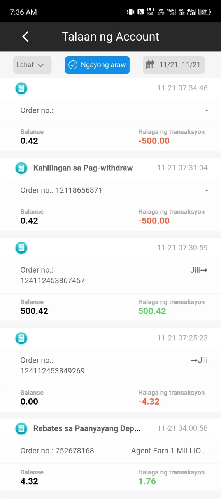Click receipt icon beside Kahilingan sa Pag-withdraw
221x499 pixels.
21,168
